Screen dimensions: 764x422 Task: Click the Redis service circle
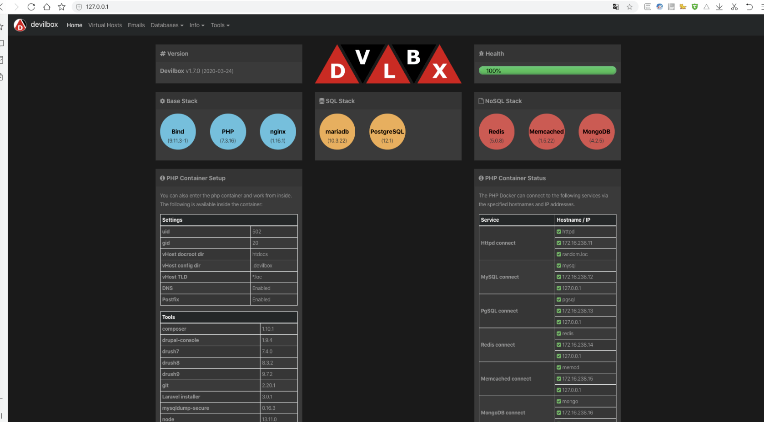497,132
